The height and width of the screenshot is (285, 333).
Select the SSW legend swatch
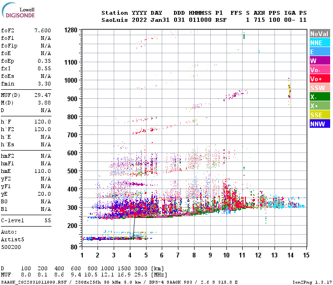point(320,88)
